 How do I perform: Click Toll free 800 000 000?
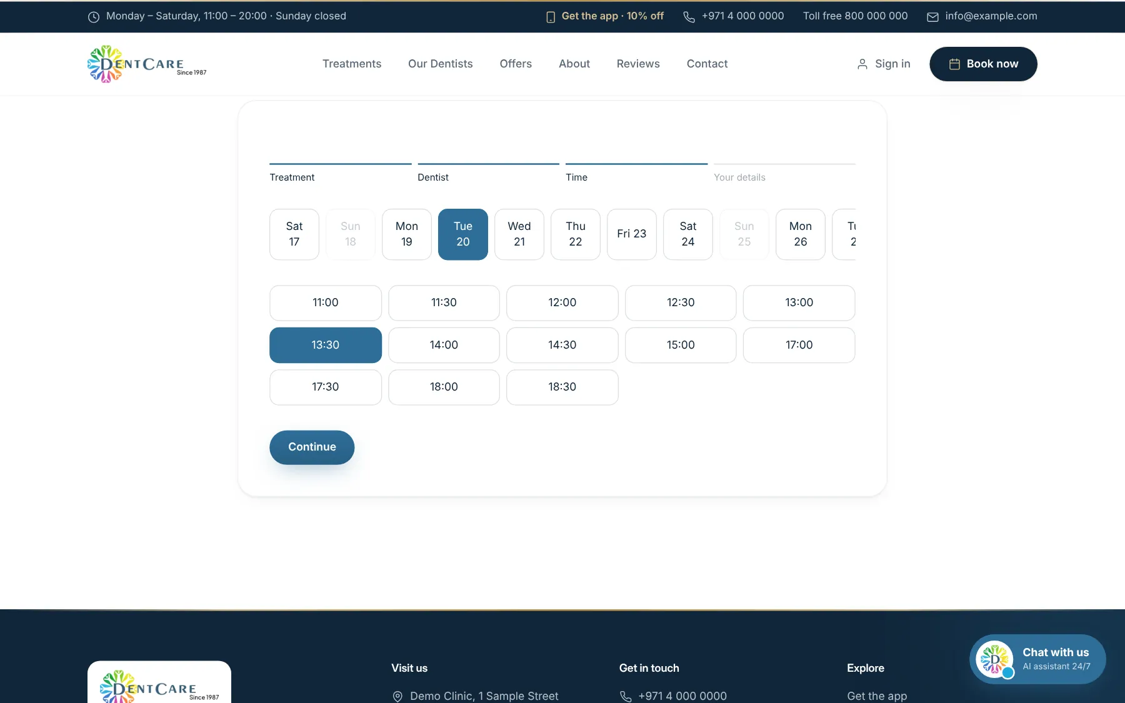pyautogui.click(x=855, y=16)
